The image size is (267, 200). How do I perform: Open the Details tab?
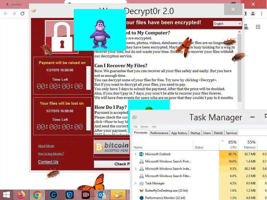pos(218,133)
